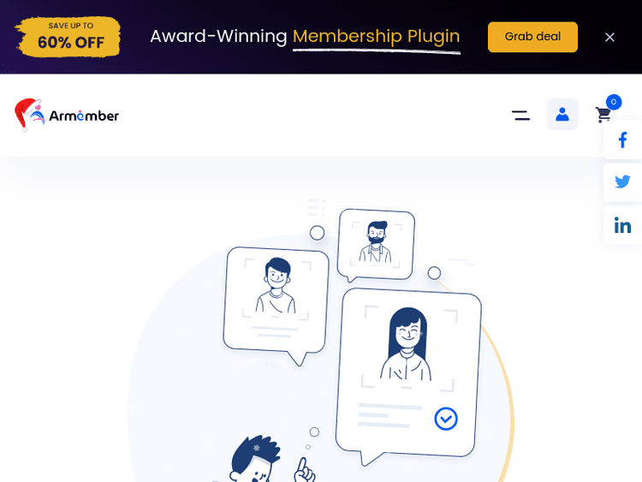Open the hamburger navigation menu
The width and height of the screenshot is (642, 482).
[x=520, y=116]
